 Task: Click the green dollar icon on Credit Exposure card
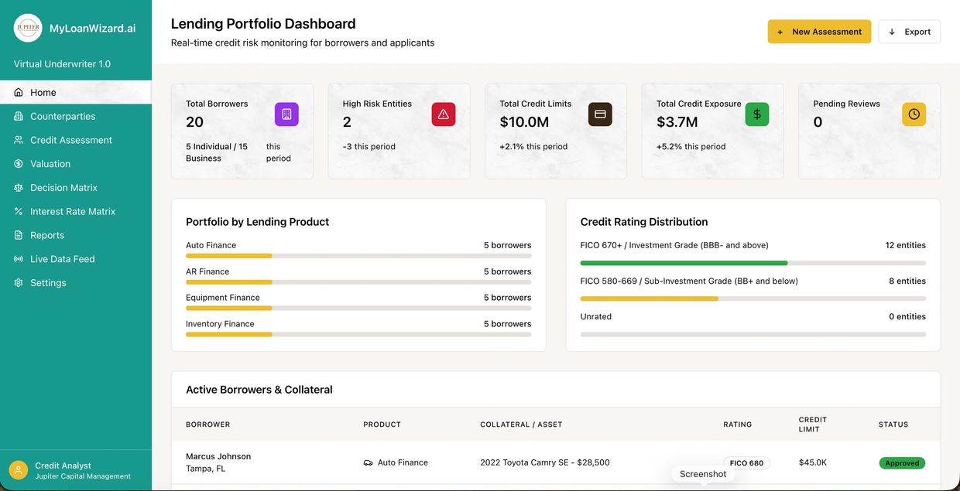(x=756, y=114)
